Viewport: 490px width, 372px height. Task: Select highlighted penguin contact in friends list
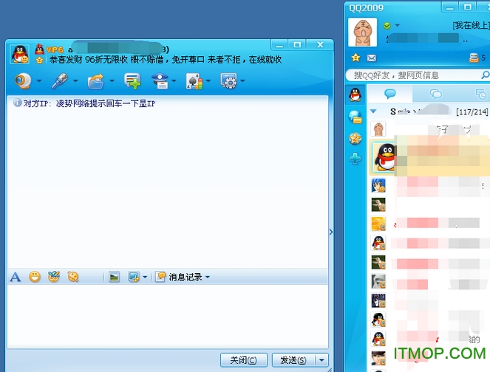[429, 158]
